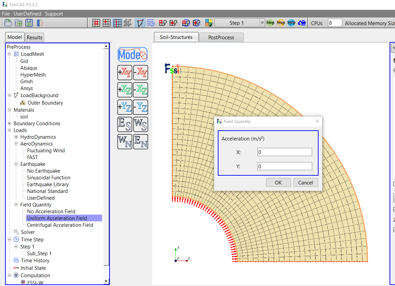
Task: Expand the HydroDynamics tree node
Action: click(16, 137)
